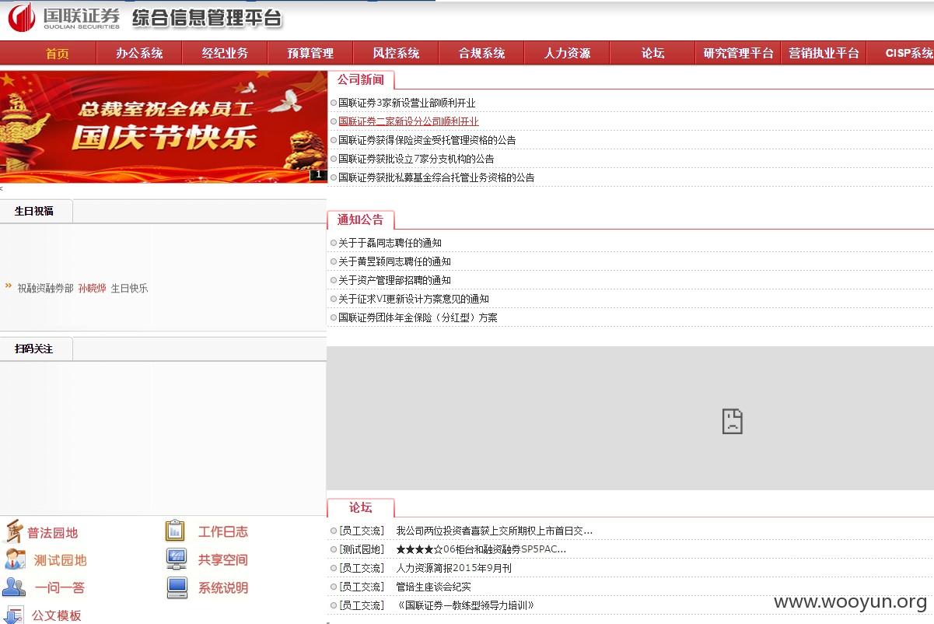
Task: Open notice 关于资产管理部招聘的通知
Action: [394, 280]
